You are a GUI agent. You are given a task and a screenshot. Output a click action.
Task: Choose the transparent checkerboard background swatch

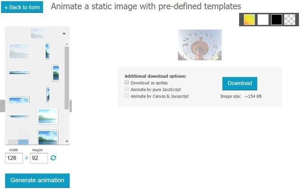point(290,20)
